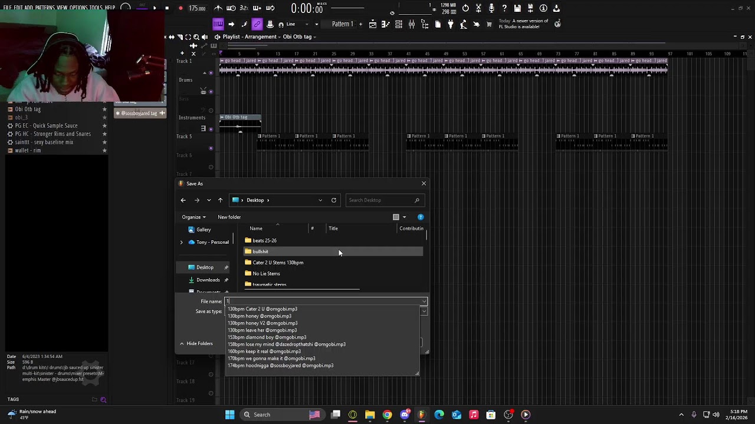Open the Organize menu
Screen dimensions: 755x424
click(193, 217)
